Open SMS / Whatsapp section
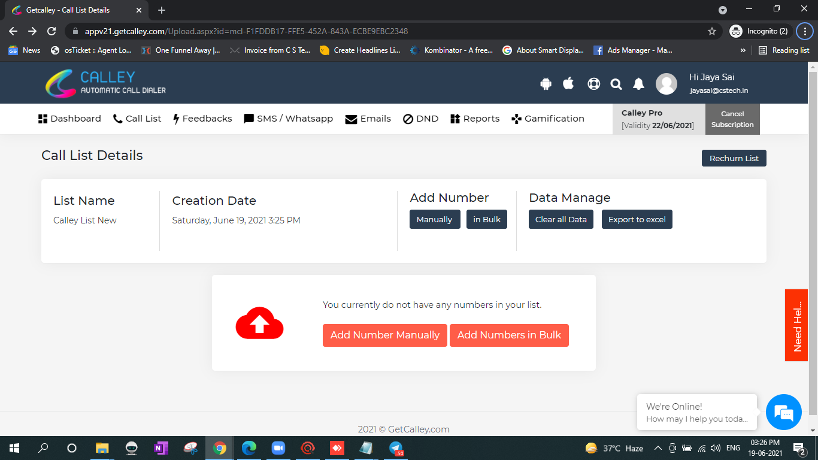The height and width of the screenshot is (460, 818). [288, 119]
